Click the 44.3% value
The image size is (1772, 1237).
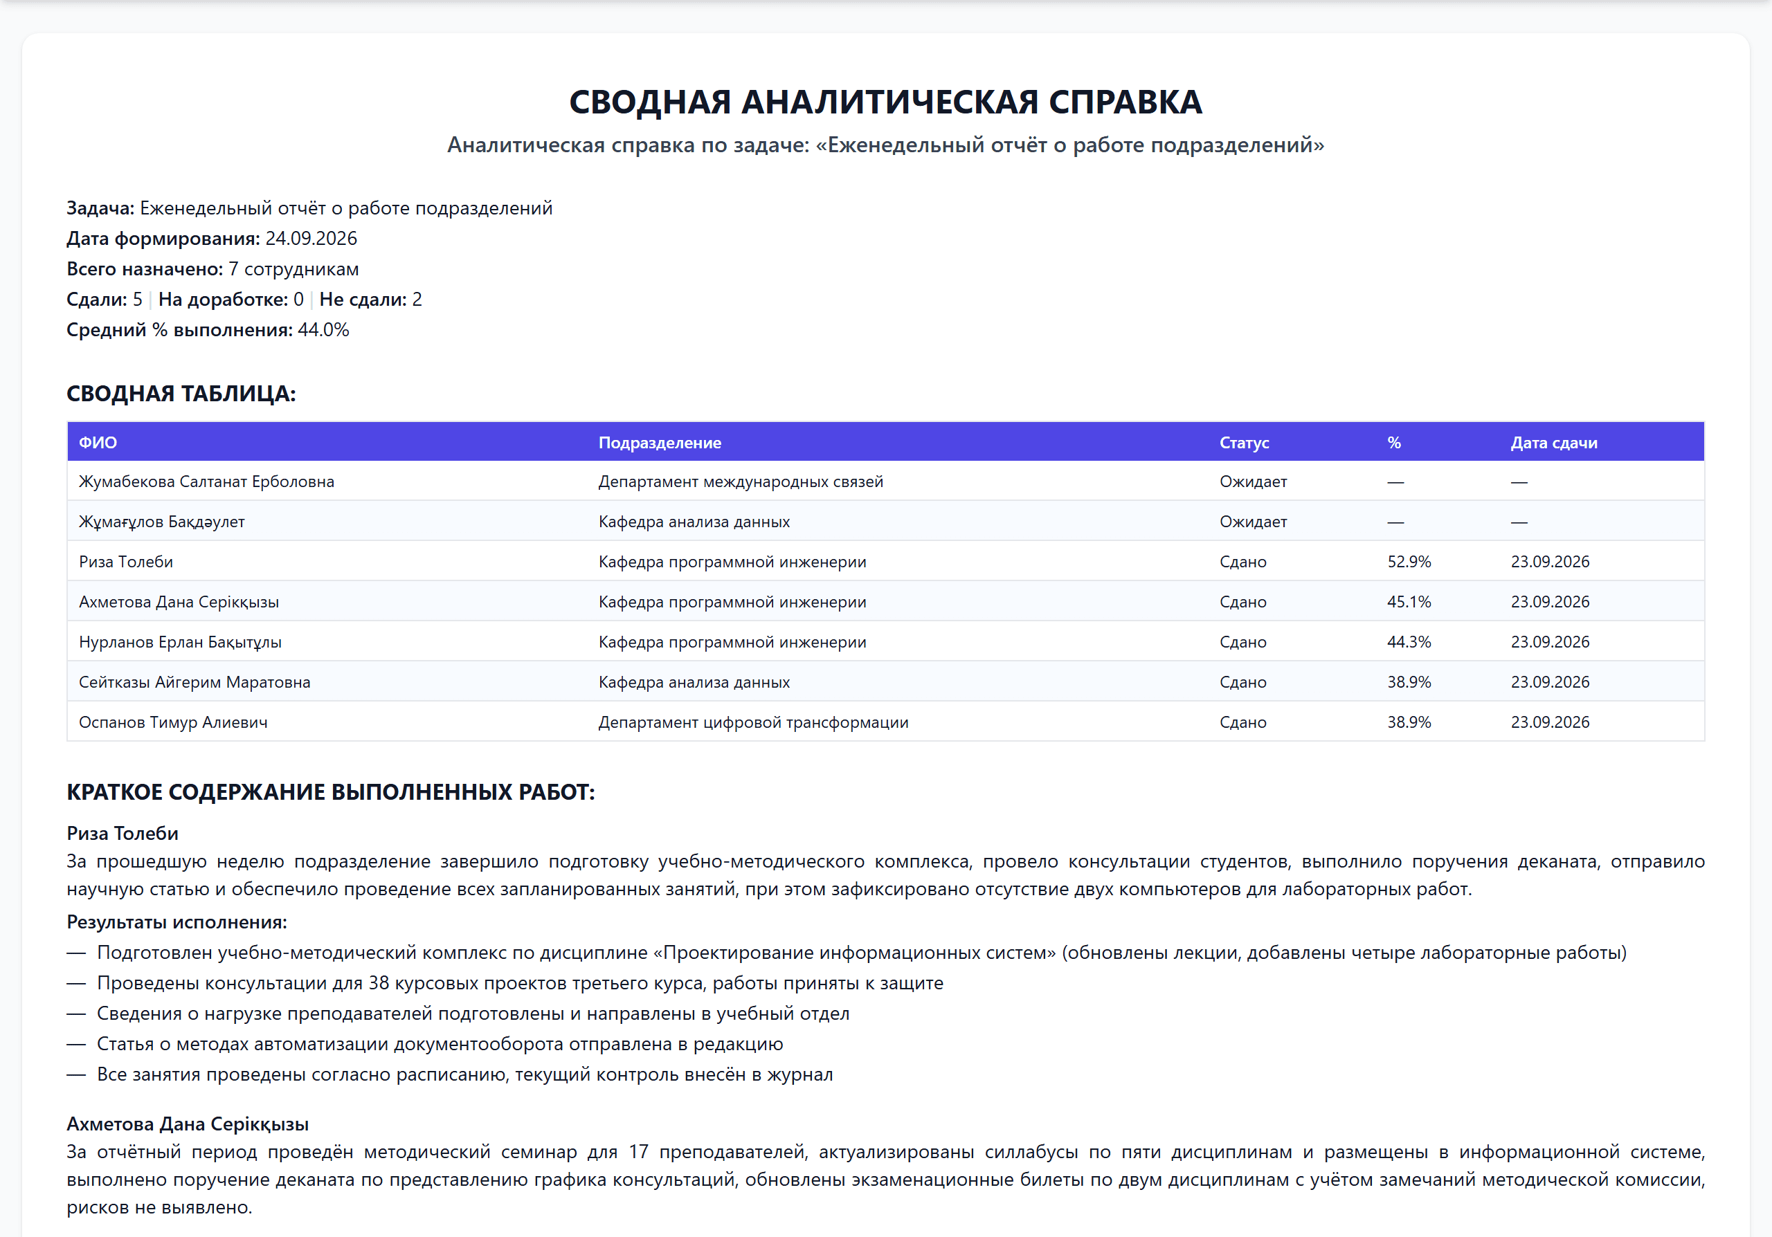1409,641
